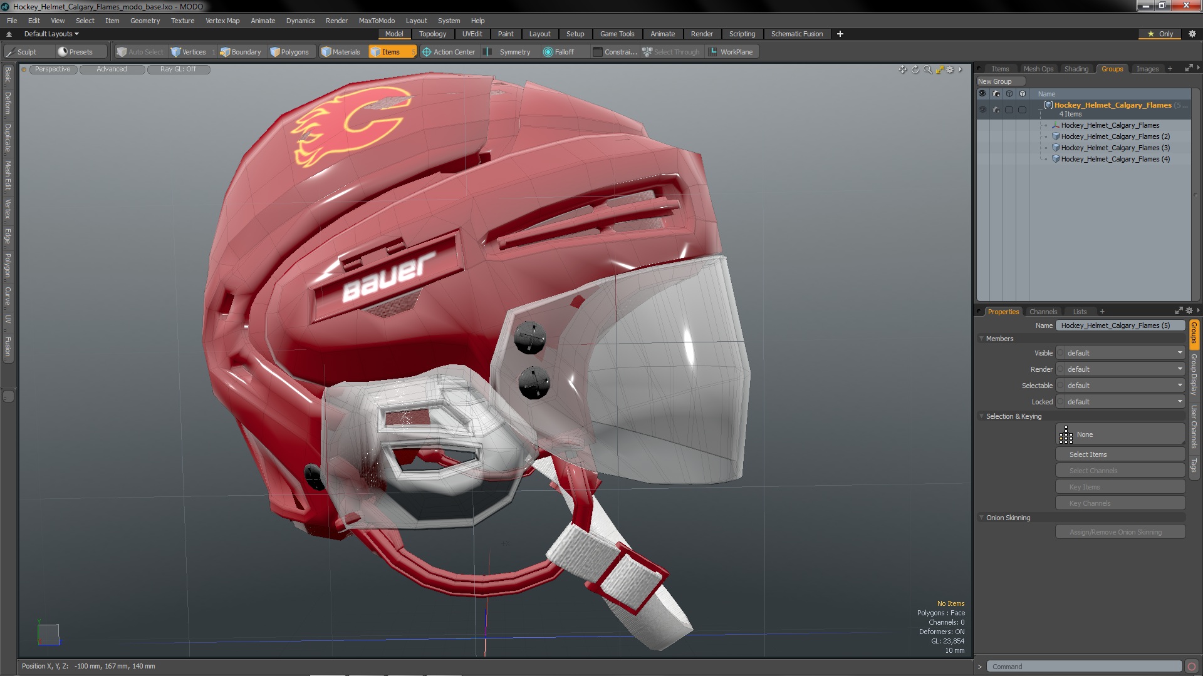Collapse the Onion Skinning section
1203x676 pixels.
point(982,518)
